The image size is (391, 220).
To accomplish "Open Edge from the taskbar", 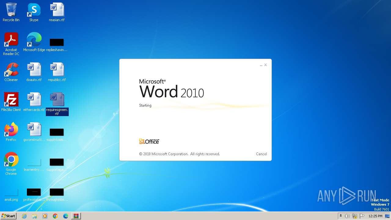I will click(x=66, y=216).
